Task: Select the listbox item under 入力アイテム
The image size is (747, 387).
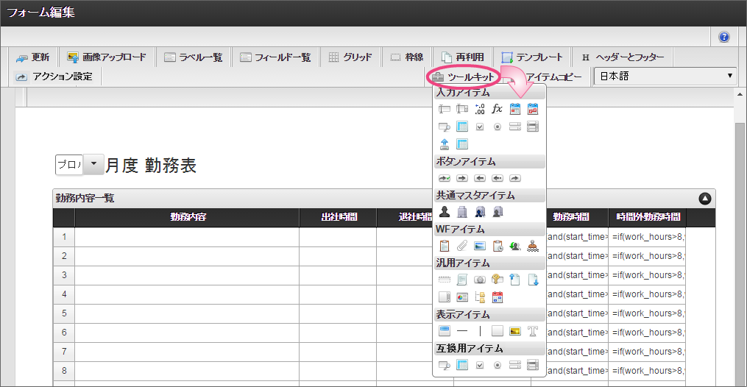Action: 533,127
